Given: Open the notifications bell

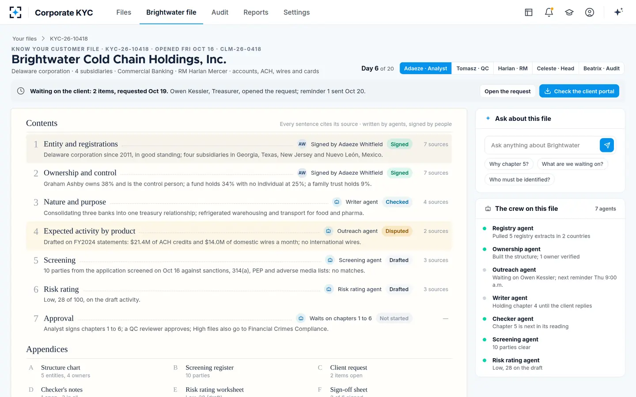Looking at the screenshot, I should tap(549, 12).
